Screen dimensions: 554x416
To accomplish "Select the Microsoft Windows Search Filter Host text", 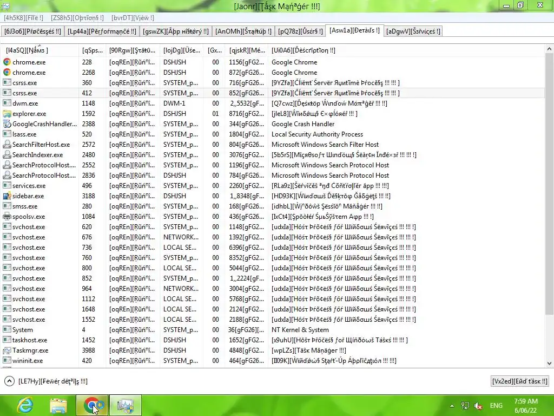I will point(325,144).
